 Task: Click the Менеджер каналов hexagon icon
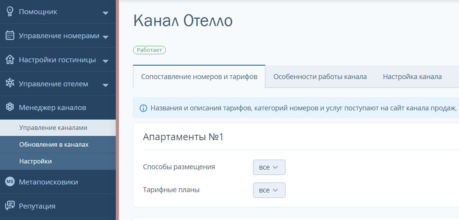[x=10, y=107]
